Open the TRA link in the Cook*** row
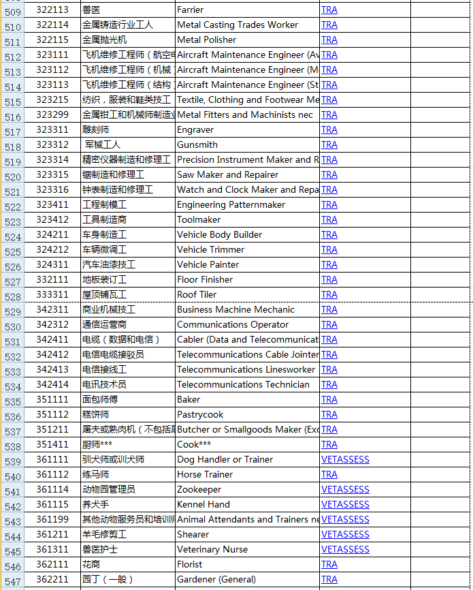 [329, 444]
